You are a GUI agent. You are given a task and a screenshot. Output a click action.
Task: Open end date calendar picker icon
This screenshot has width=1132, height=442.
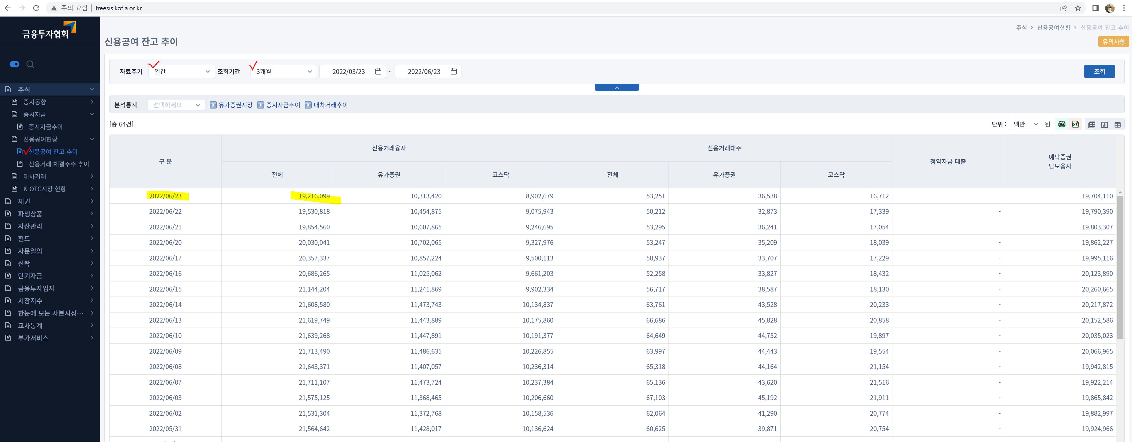click(453, 71)
